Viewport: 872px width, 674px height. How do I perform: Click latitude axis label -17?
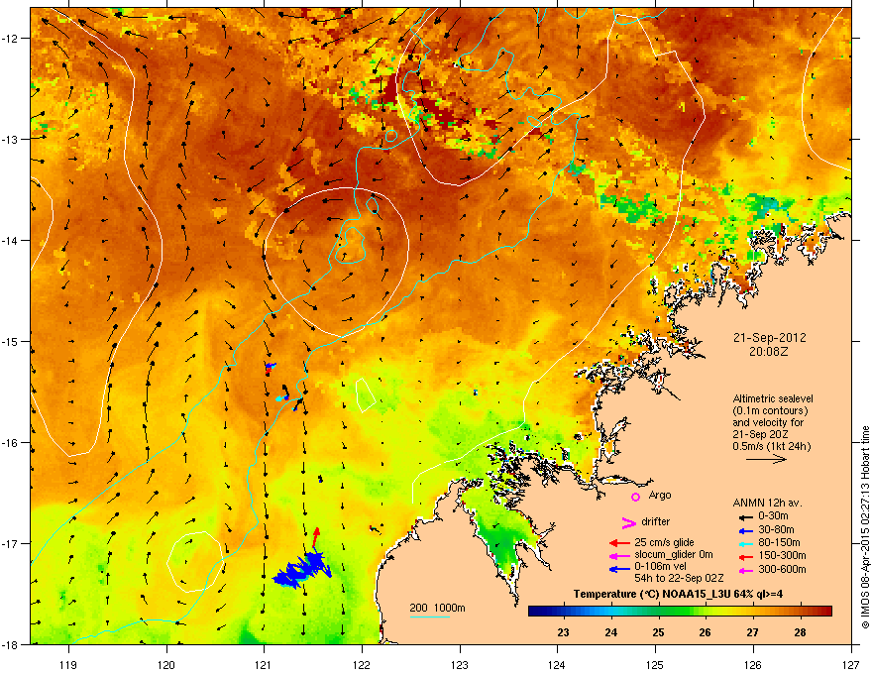[11, 543]
